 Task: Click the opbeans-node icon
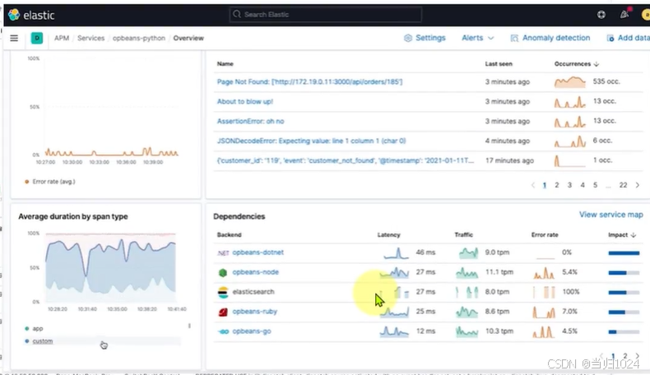click(223, 273)
